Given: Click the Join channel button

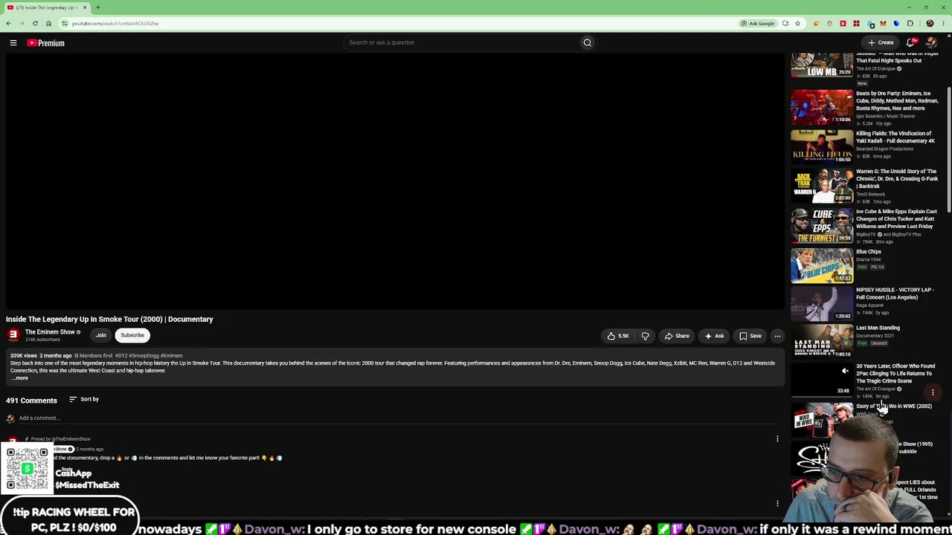Looking at the screenshot, I should point(101,335).
